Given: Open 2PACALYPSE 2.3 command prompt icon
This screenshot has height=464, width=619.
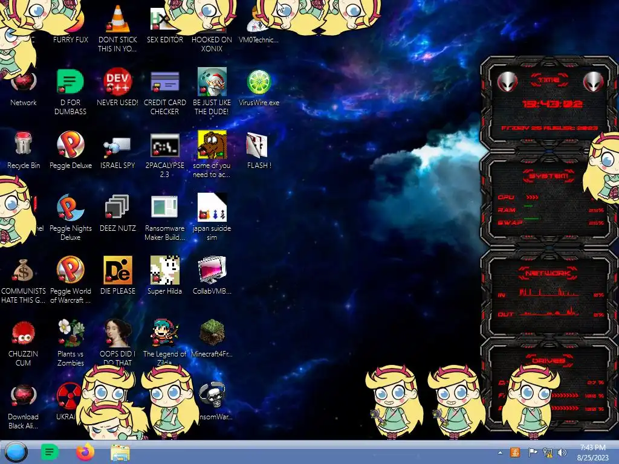Looking at the screenshot, I should coord(164,155).
